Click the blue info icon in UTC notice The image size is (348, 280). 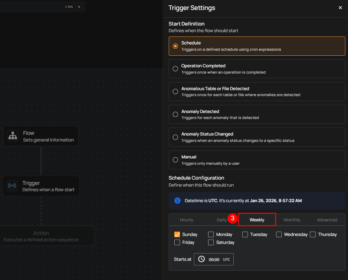point(177,200)
